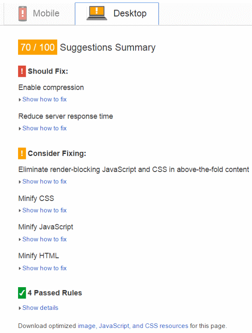252x333 pixels.
Task: Click the Enable compression rule title
Action: click(51, 87)
